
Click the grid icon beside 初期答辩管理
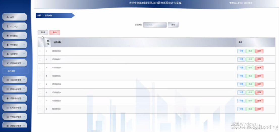(8, 108)
